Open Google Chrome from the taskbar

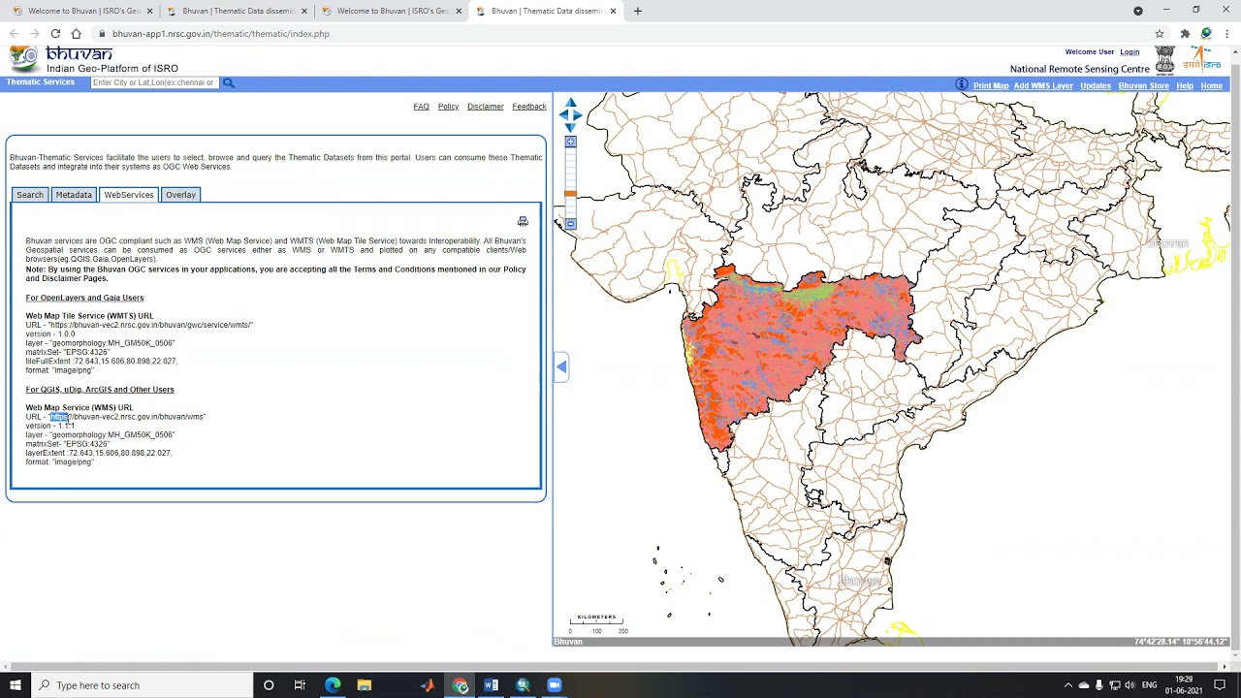(x=461, y=685)
